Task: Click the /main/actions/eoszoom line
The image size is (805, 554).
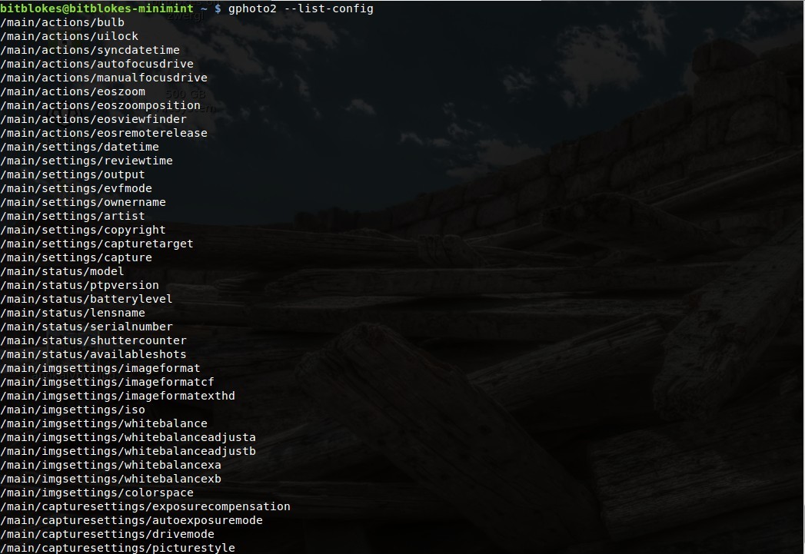Action: coord(73,91)
